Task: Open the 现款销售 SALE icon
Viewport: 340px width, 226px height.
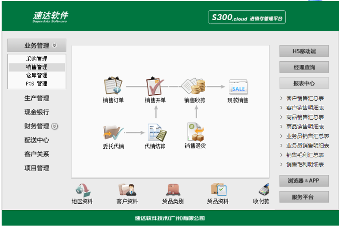Action: pos(238,87)
